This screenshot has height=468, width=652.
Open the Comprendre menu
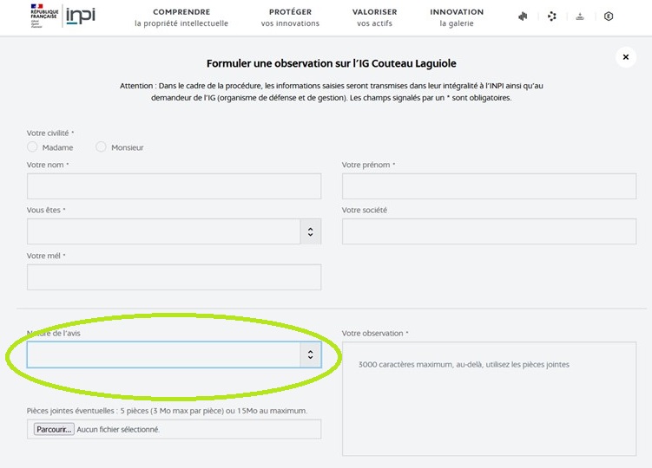pos(181,17)
